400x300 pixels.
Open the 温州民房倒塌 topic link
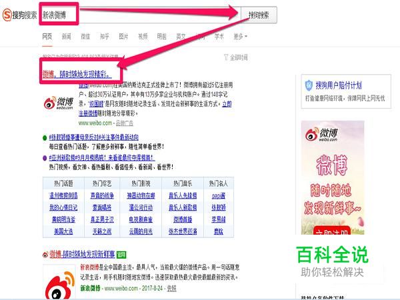click(x=63, y=195)
